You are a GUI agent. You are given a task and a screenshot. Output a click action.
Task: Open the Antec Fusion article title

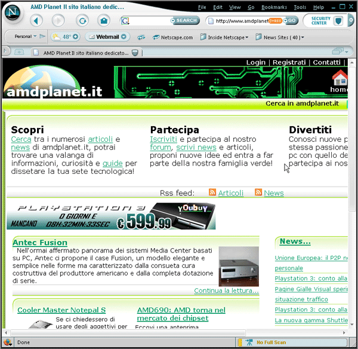pyautogui.click(x=40, y=242)
